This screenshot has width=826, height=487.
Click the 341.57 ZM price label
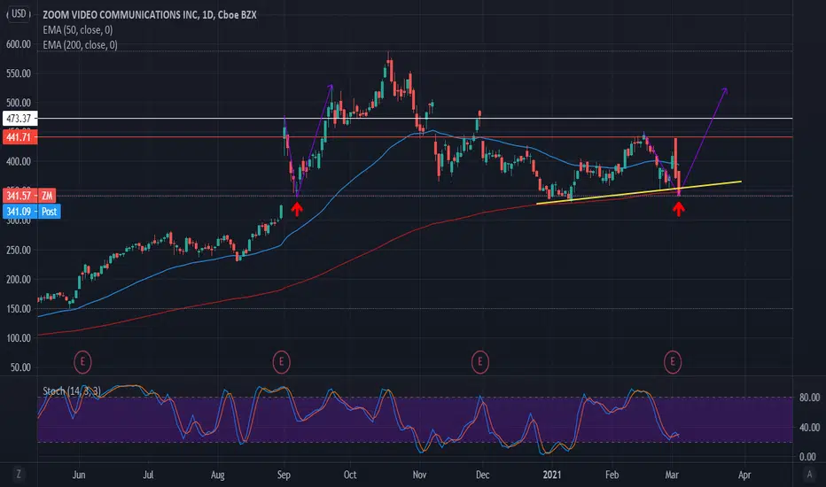click(29, 196)
